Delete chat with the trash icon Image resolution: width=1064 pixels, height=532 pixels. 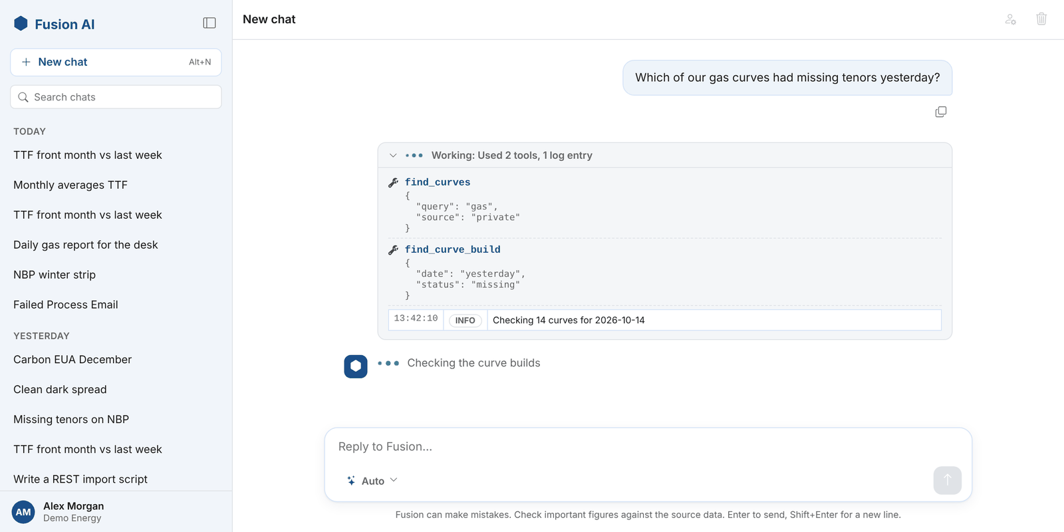[x=1041, y=19]
